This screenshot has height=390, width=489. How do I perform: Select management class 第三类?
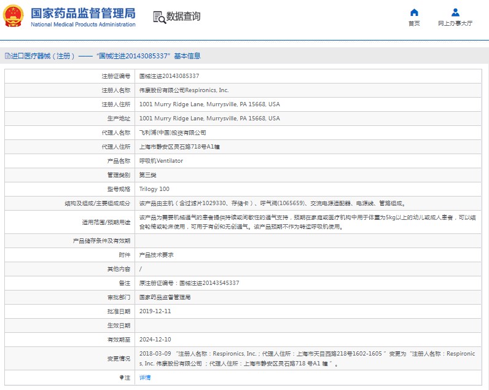[x=147, y=175]
